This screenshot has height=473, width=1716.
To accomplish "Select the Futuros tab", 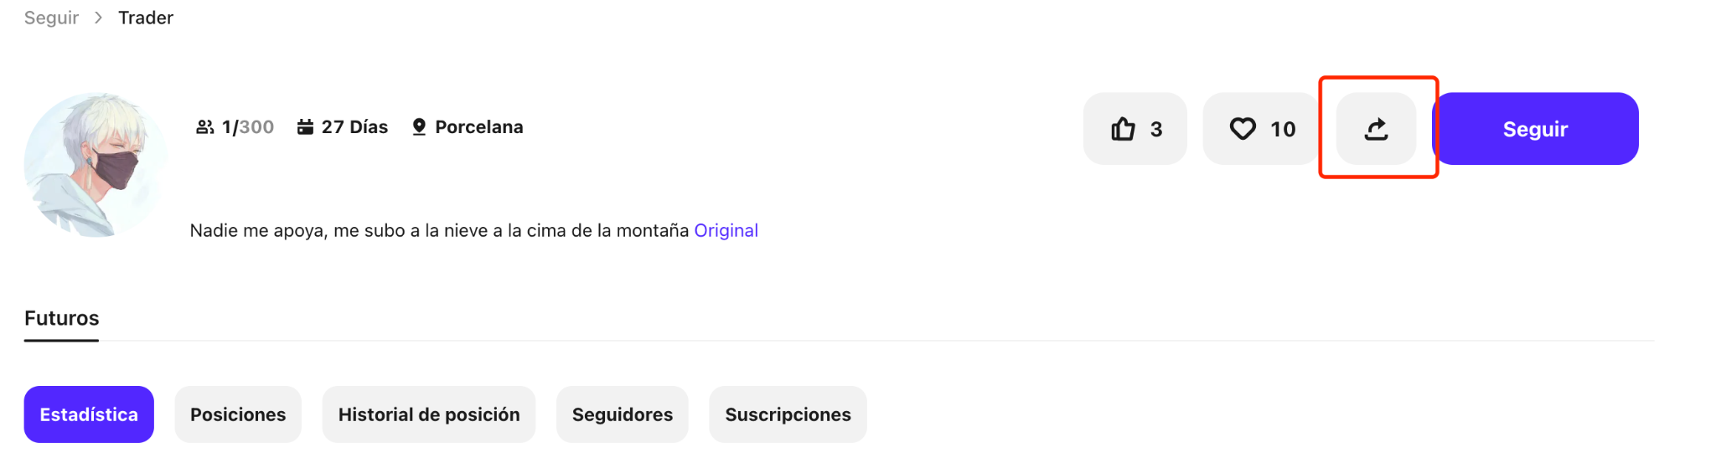I will (61, 318).
